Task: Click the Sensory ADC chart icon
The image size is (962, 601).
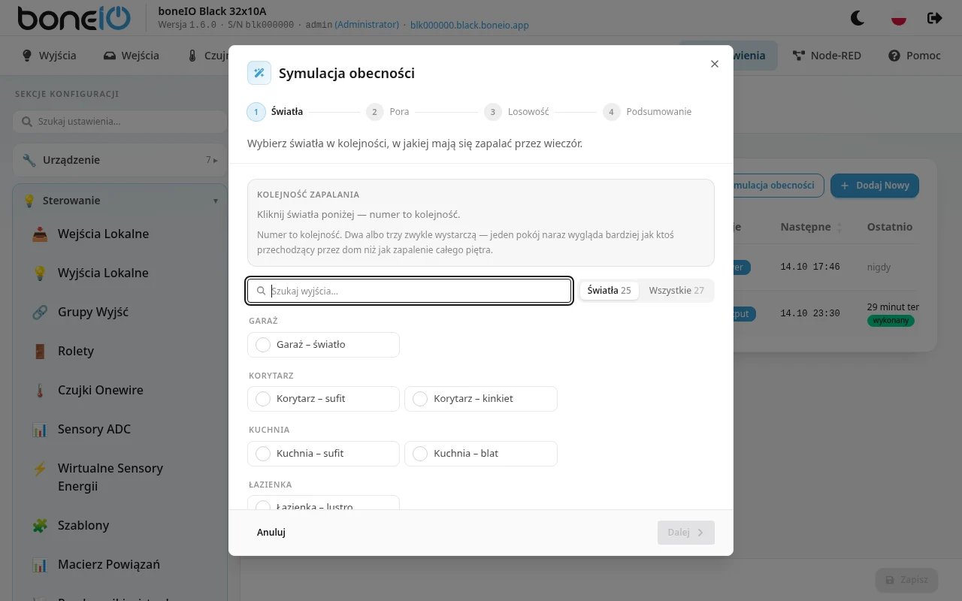Action: (40, 429)
